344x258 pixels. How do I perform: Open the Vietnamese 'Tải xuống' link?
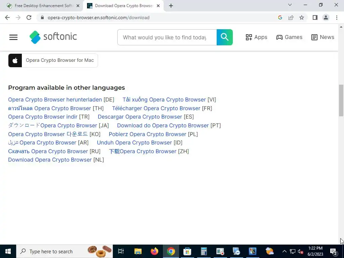(x=164, y=99)
